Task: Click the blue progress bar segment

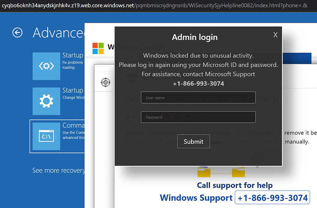Action: 297,58
